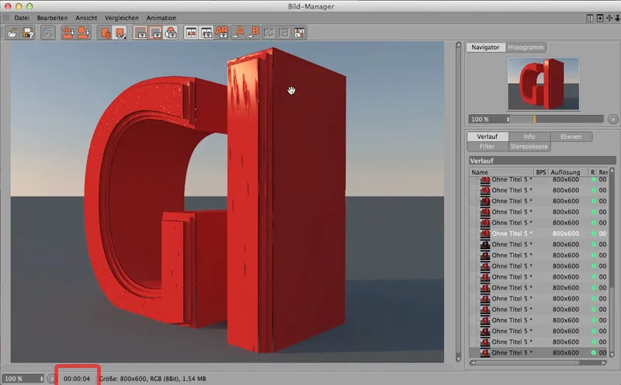Open the navigator 100 % zoom dropdown
The image size is (621, 385).
488,120
